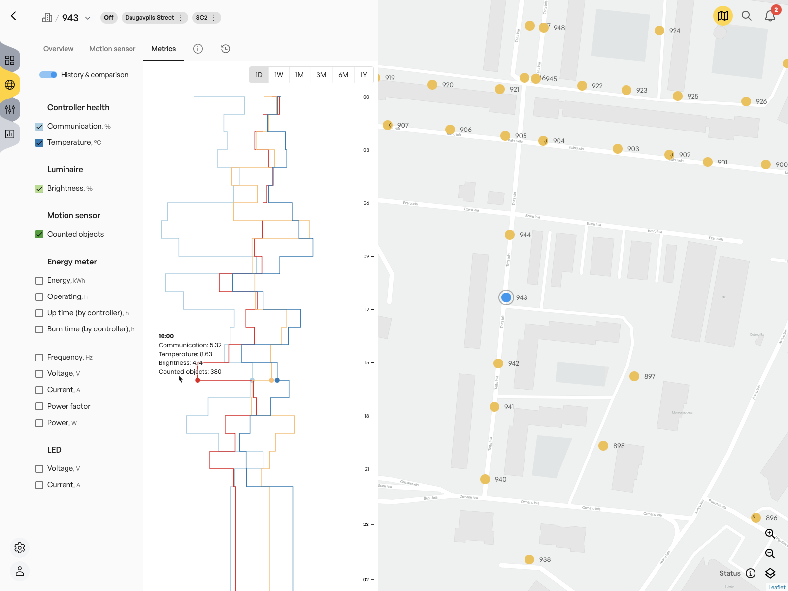Click the yellow map icon in top right
Viewport: 788px width, 591px height.
pos(722,16)
